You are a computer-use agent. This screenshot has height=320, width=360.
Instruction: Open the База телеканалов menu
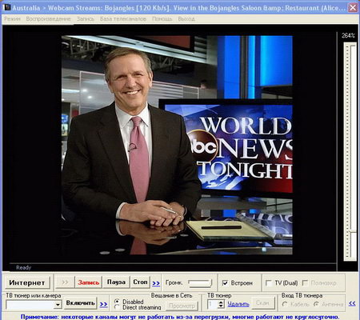pos(123,19)
